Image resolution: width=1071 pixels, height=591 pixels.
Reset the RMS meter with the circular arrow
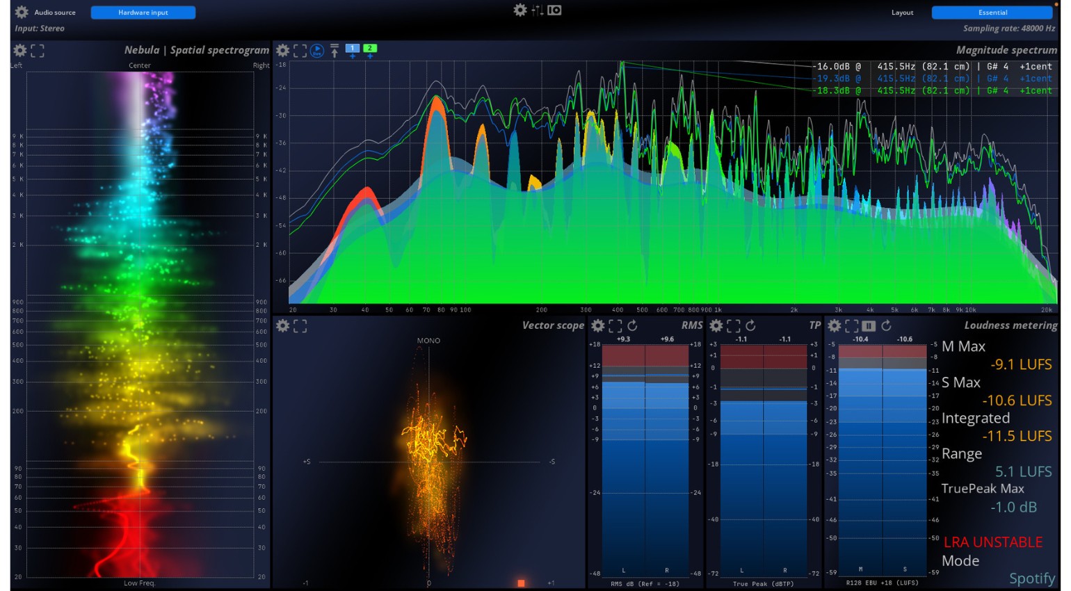tap(634, 325)
